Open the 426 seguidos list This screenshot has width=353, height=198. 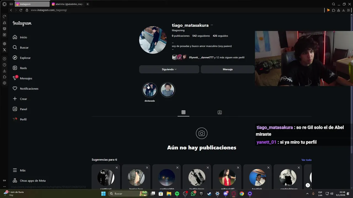pos(220,36)
